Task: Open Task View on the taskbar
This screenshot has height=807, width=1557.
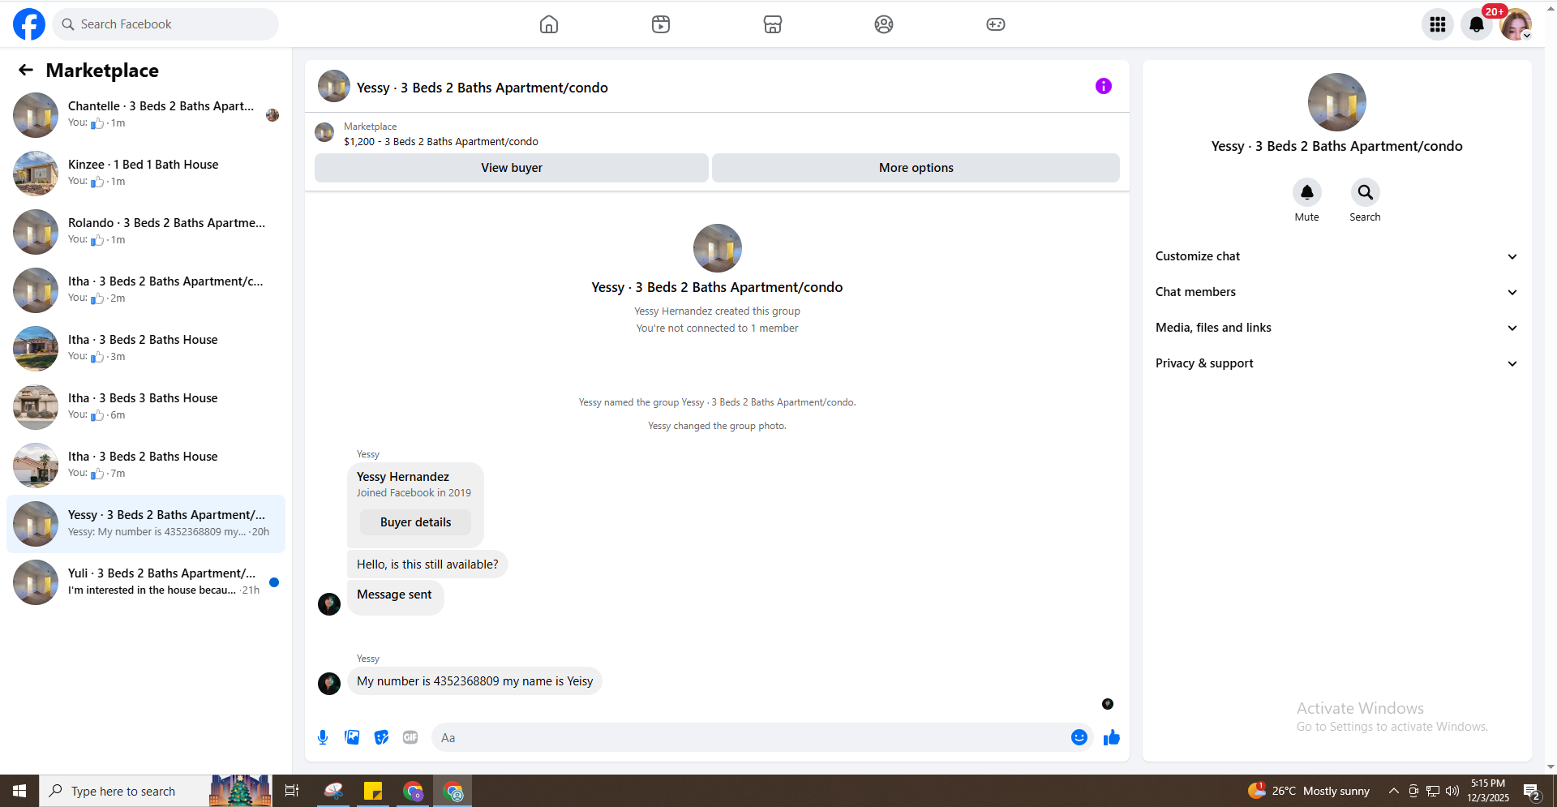Action: [292, 791]
